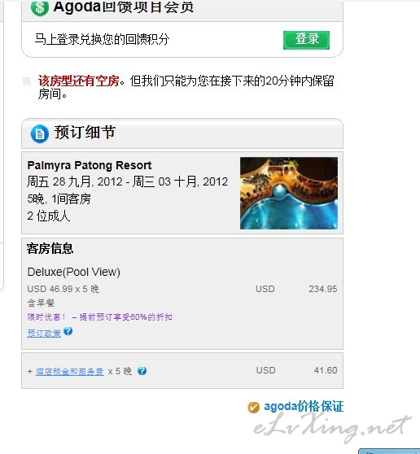The width and height of the screenshot is (420, 454).
Task: Click the question mark beside taxes and fees
Action: 142,371
